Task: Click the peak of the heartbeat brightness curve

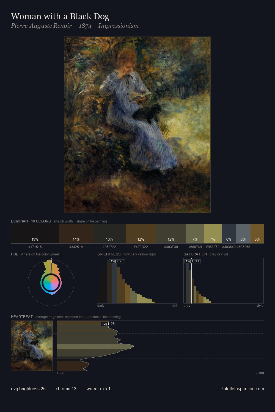Action: click(x=133, y=346)
